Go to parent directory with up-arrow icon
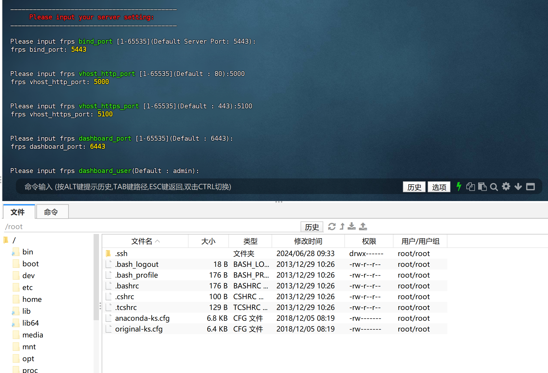This screenshot has height=373, width=548. (342, 226)
